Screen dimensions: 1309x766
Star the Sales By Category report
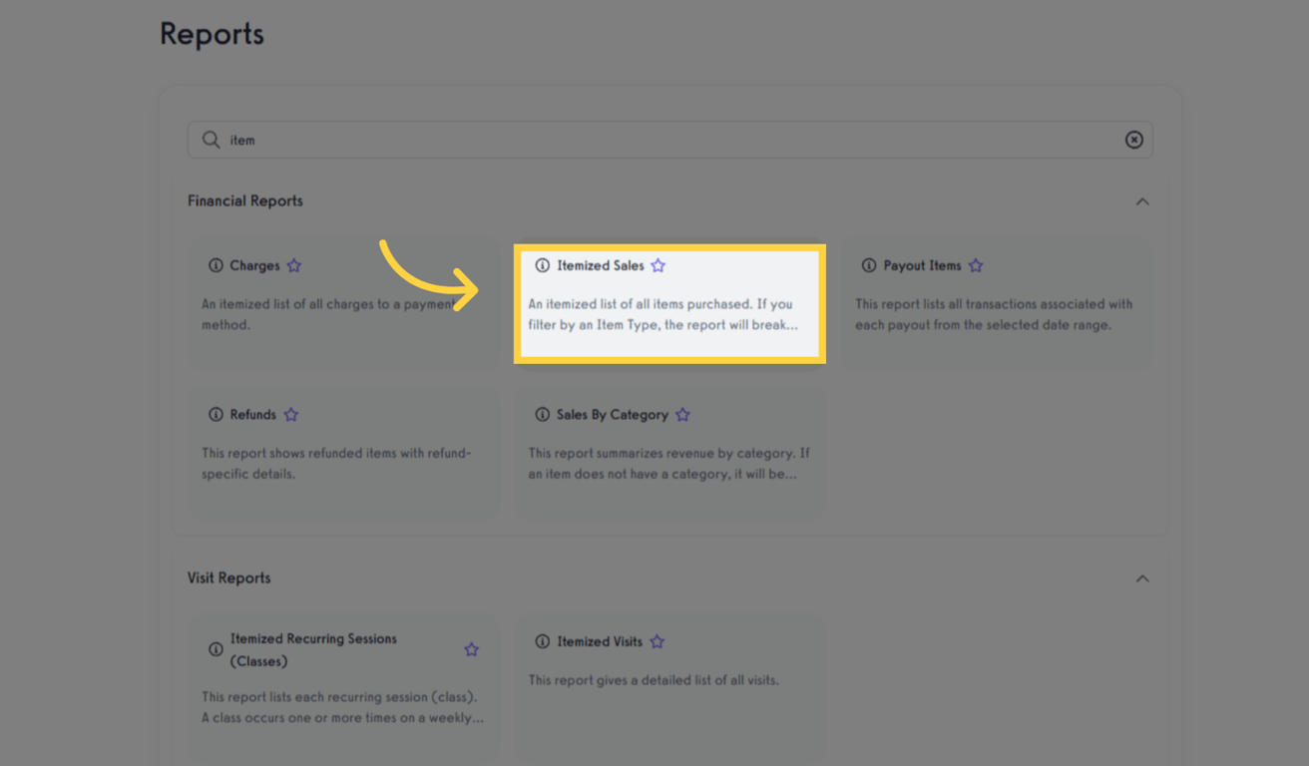pyautogui.click(x=682, y=414)
